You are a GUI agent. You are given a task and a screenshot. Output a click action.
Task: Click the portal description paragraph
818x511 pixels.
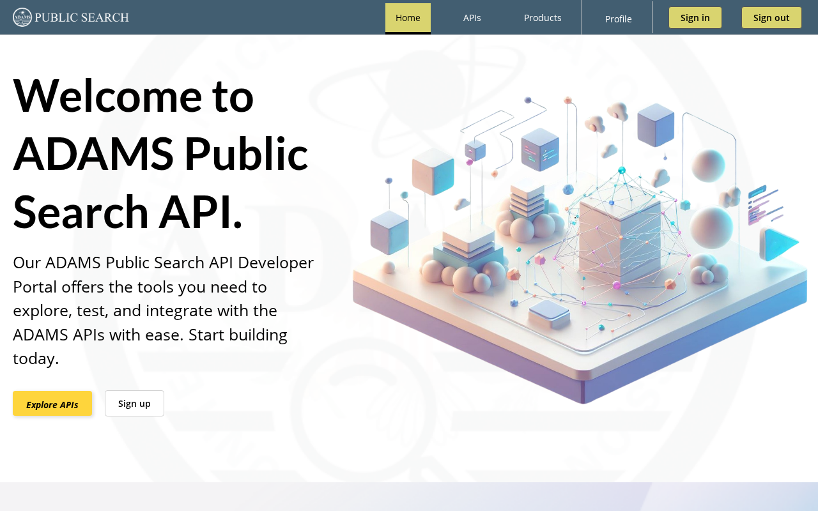(164, 310)
